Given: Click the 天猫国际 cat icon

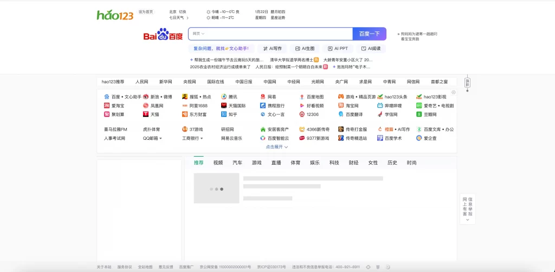Looking at the screenshot, I should click(224, 106).
